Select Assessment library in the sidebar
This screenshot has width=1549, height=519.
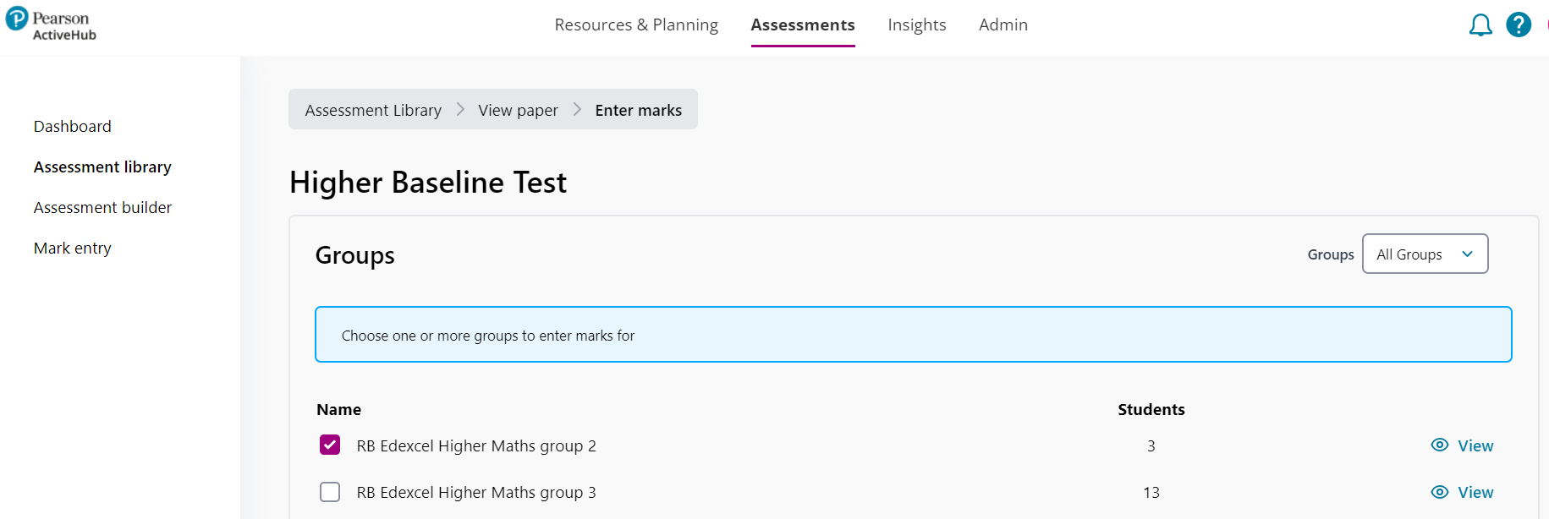coord(102,167)
